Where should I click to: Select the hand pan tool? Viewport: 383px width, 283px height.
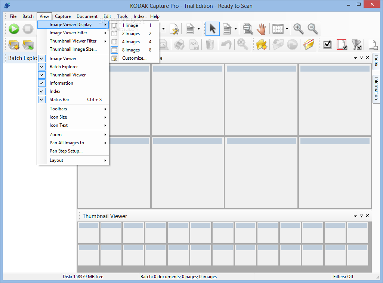[261, 29]
